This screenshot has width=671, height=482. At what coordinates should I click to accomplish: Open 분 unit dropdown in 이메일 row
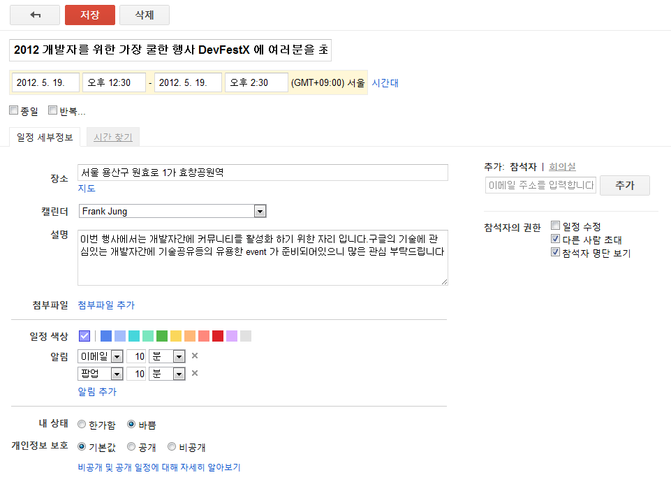click(168, 356)
